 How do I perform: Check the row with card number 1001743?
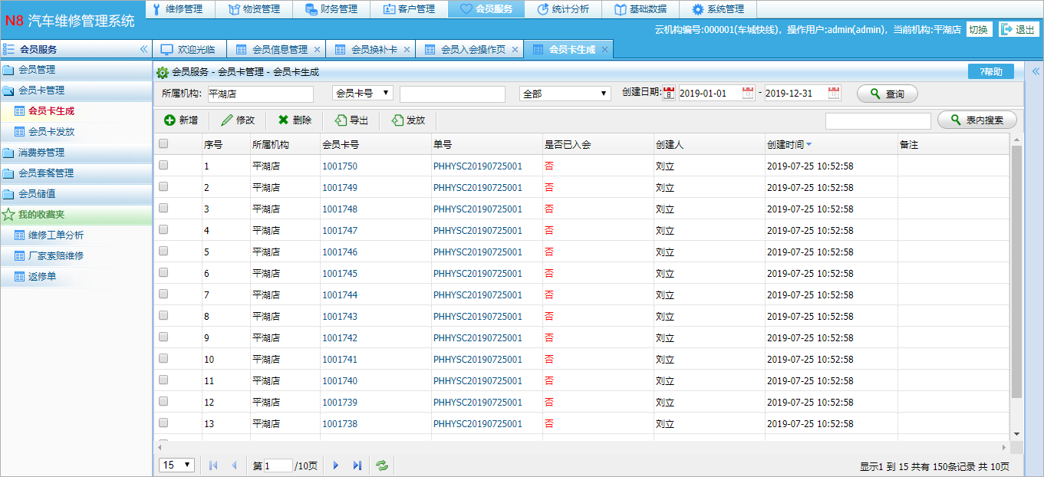pos(163,315)
